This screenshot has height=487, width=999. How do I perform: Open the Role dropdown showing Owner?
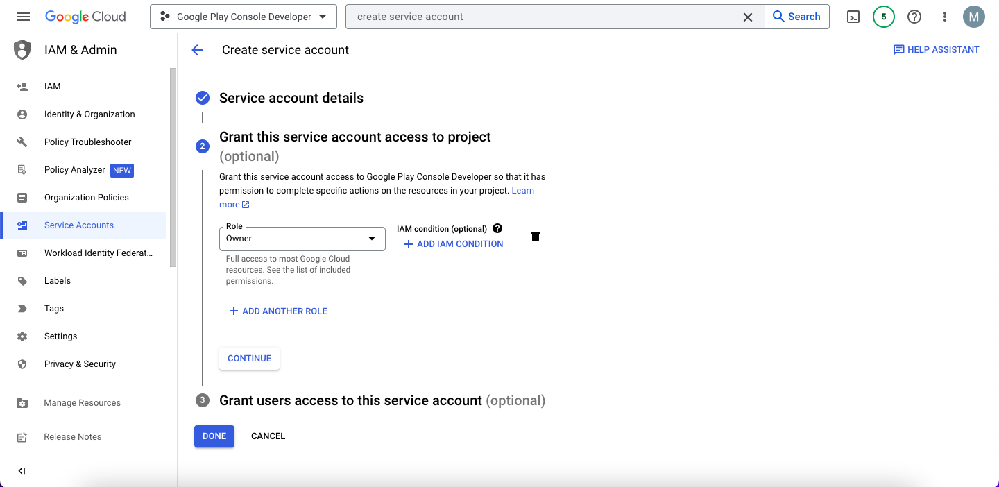tap(302, 239)
